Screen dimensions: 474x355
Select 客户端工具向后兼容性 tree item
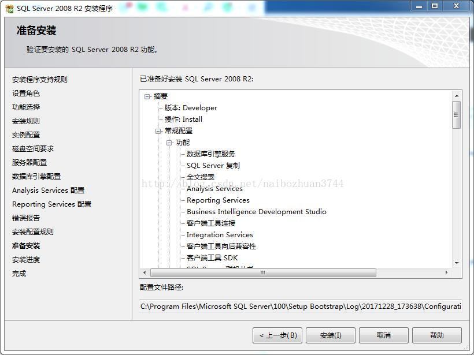pyautogui.click(x=221, y=246)
